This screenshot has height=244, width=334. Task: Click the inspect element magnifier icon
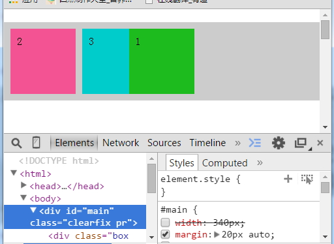tap(16, 143)
